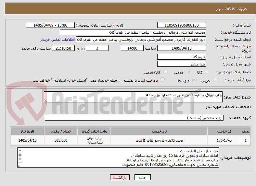Click the جزئیات اطلاعات نیاز page header
The image size is (256, 186).
[x=232, y=9]
